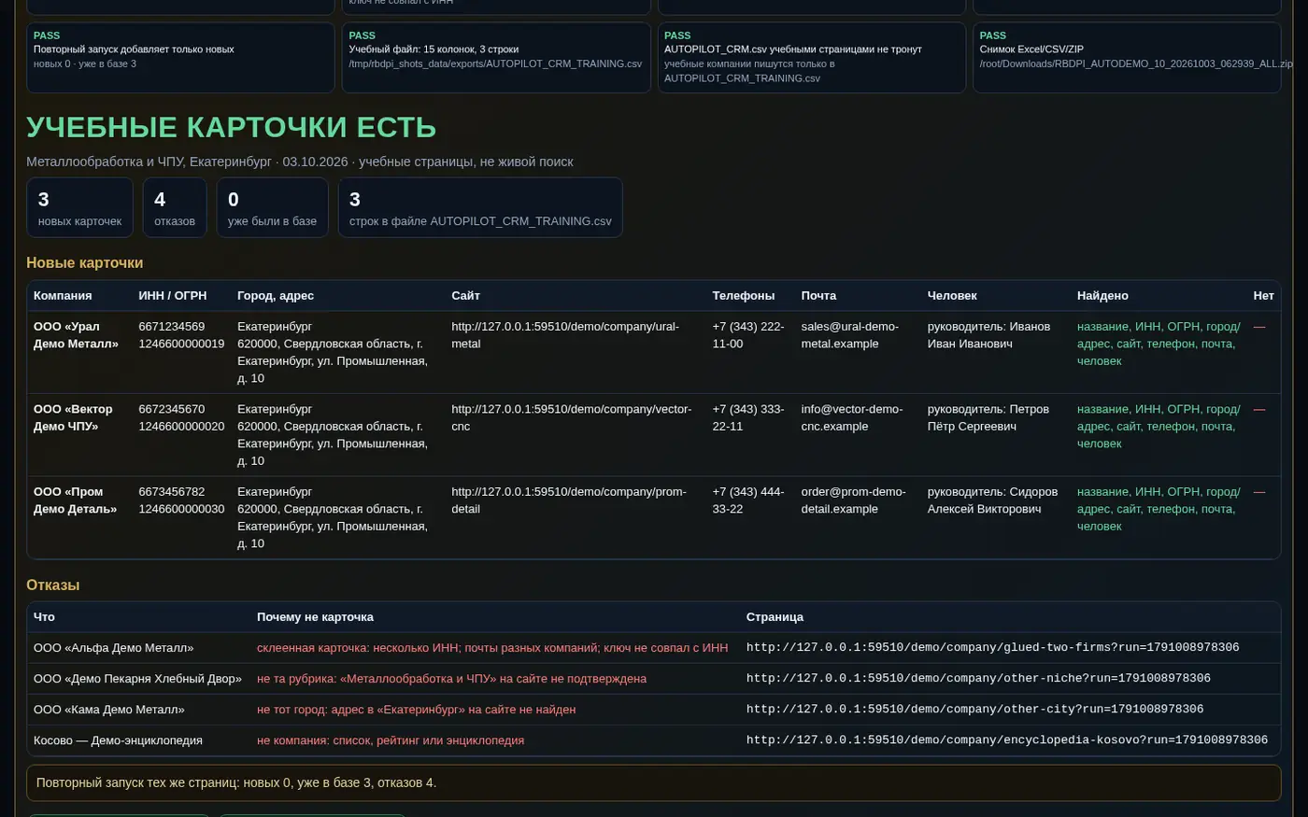The width and height of the screenshot is (1308, 817).
Task: Select refusal row 'ООО «Альфа Демо Металл»'
Action: [653, 648]
